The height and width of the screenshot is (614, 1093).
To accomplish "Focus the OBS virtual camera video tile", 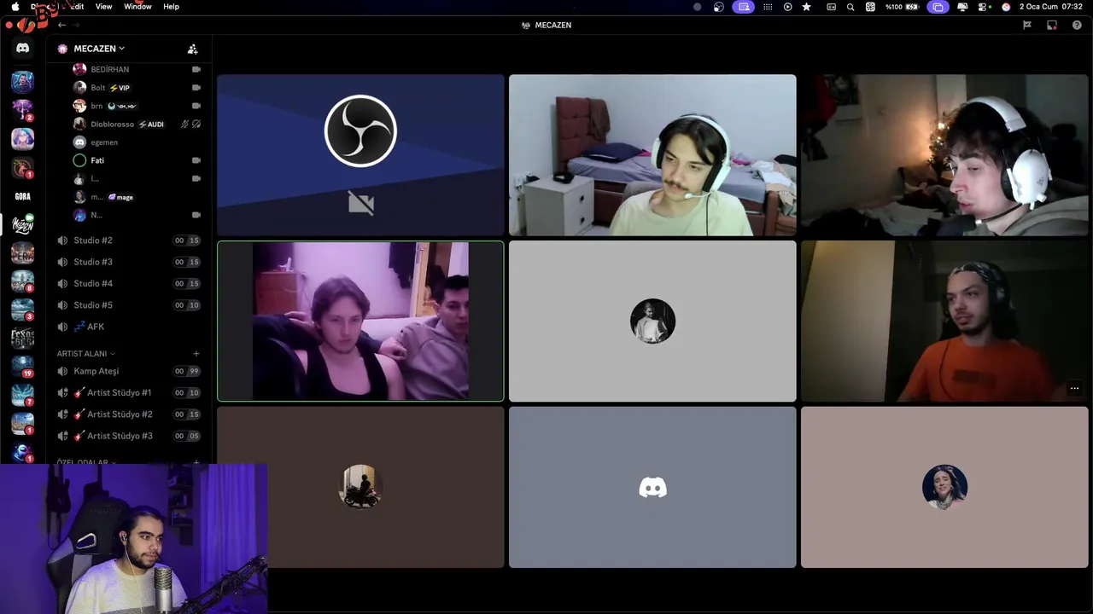I will (360, 155).
